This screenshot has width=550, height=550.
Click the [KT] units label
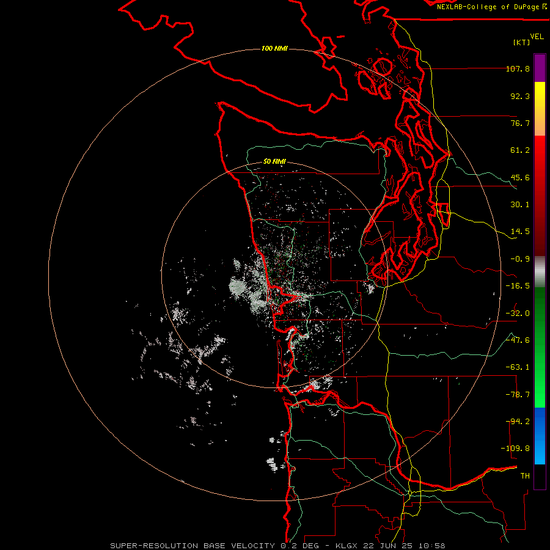522,42
